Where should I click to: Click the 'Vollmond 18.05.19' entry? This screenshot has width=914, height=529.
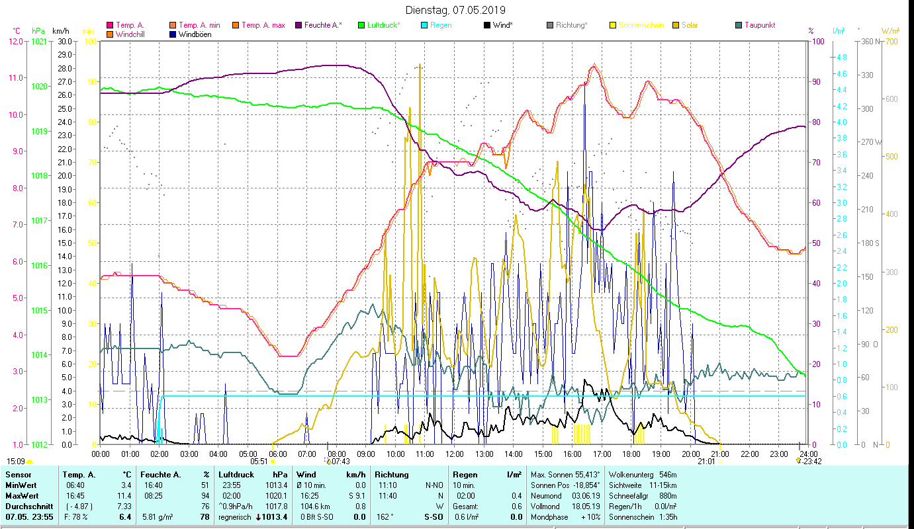pos(566,507)
